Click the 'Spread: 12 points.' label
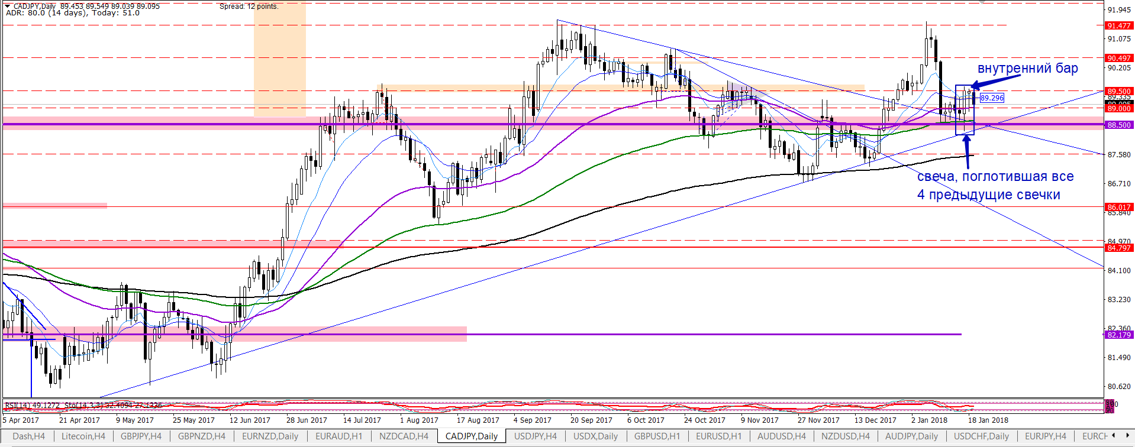Viewport: 1135px width, 447px height. tap(249, 7)
